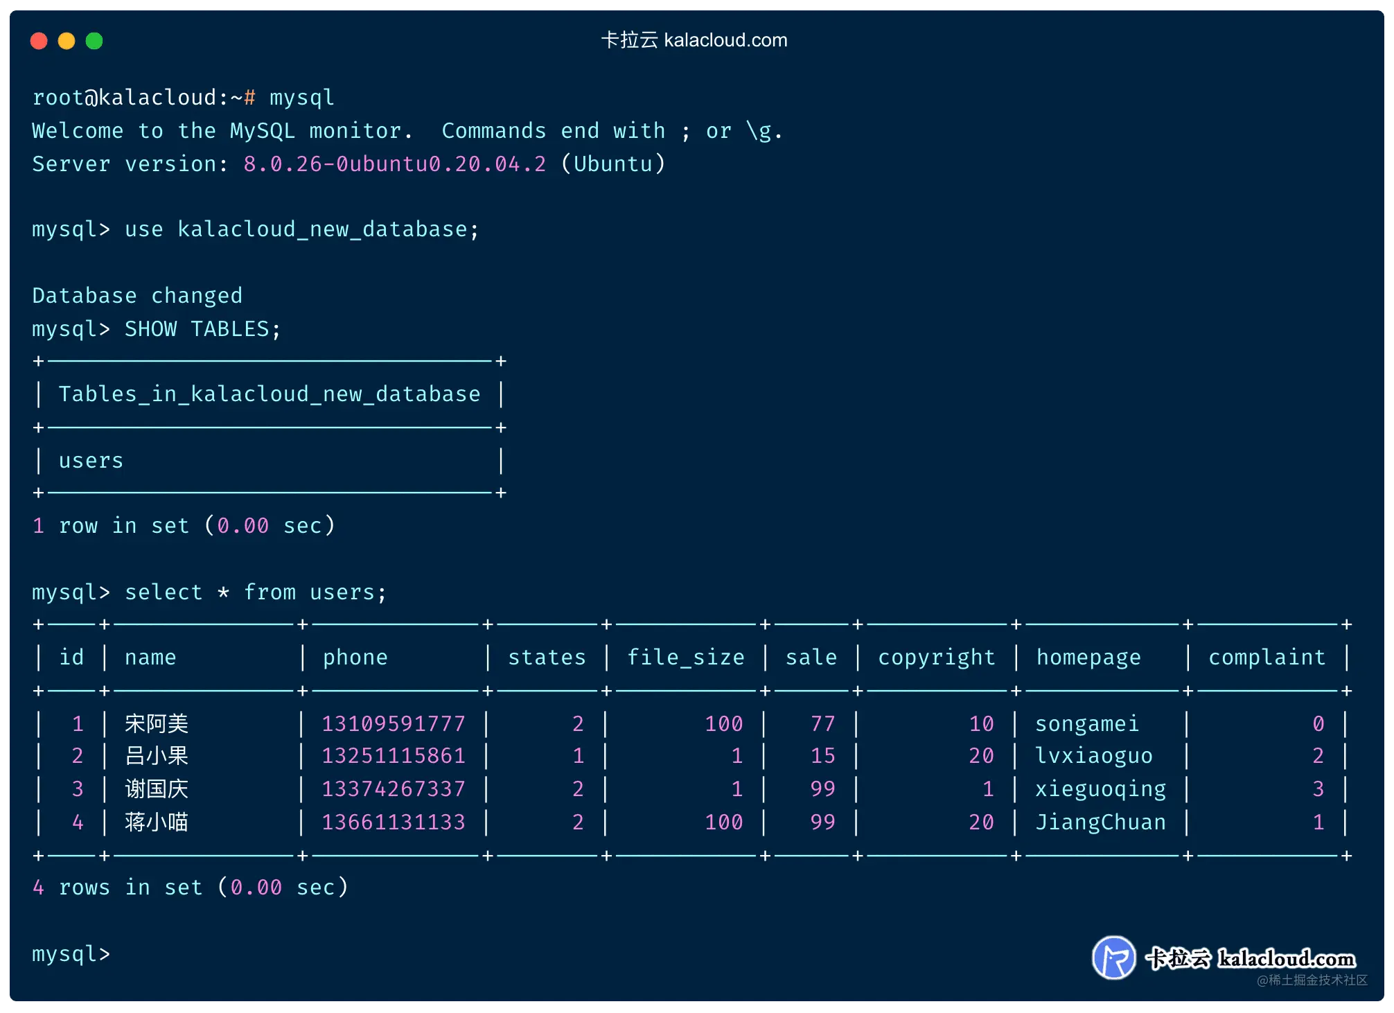Click the name cell '宋阿美'
The image size is (1394, 1013).
[x=157, y=724]
